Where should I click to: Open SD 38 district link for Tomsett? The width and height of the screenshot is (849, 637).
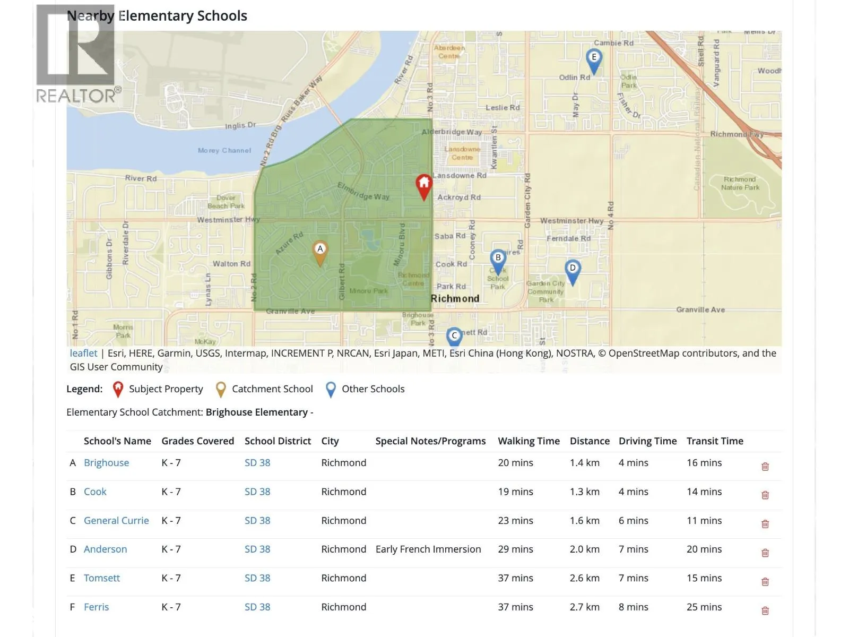257,578
